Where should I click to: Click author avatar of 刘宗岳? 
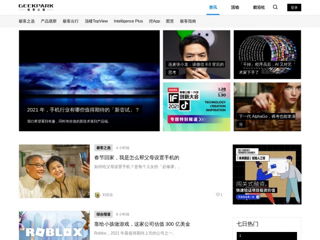point(98,195)
